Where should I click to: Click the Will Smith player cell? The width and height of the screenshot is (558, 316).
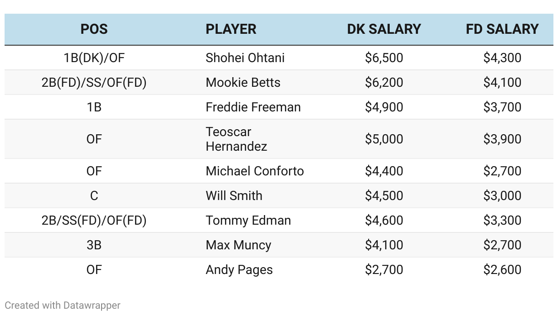coord(234,196)
